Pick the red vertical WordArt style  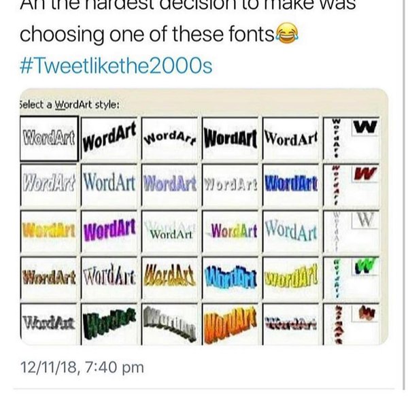pyautogui.click(x=335, y=183)
